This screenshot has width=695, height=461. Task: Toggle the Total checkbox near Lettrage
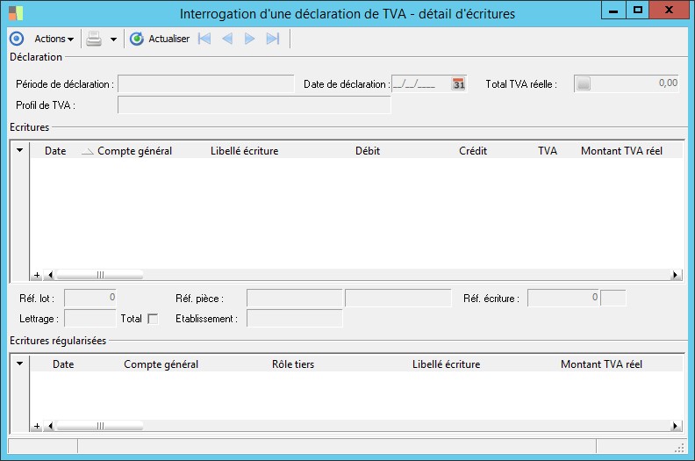click(x=153, y=319)
